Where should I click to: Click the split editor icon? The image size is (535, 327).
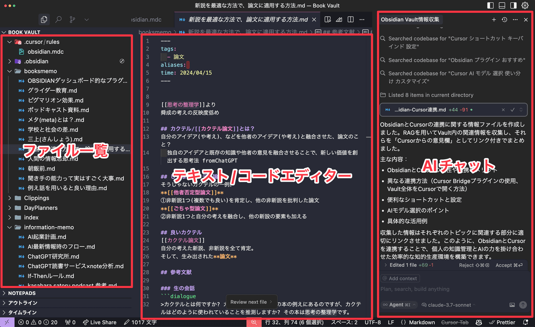(351, 20)
